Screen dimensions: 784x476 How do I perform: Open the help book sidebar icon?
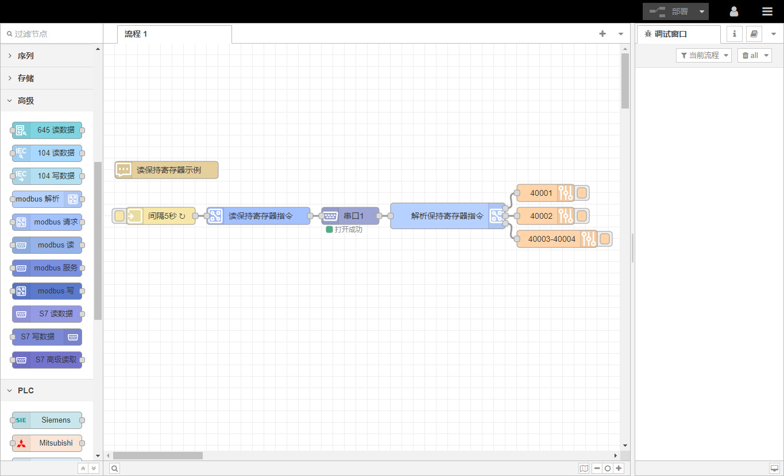coord(754,34)
